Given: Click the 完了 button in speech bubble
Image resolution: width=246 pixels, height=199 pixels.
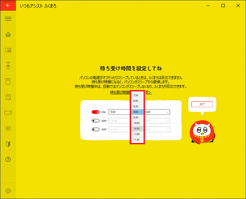Looking at the screenshot, I should click(202, 104).
